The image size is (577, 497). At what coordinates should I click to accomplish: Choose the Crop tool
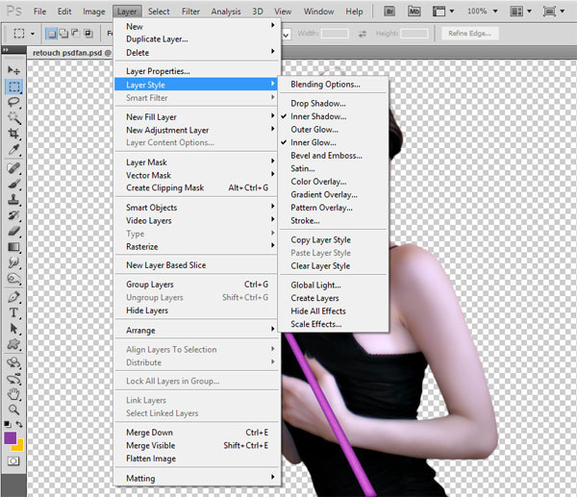click(x=13, y=134)
